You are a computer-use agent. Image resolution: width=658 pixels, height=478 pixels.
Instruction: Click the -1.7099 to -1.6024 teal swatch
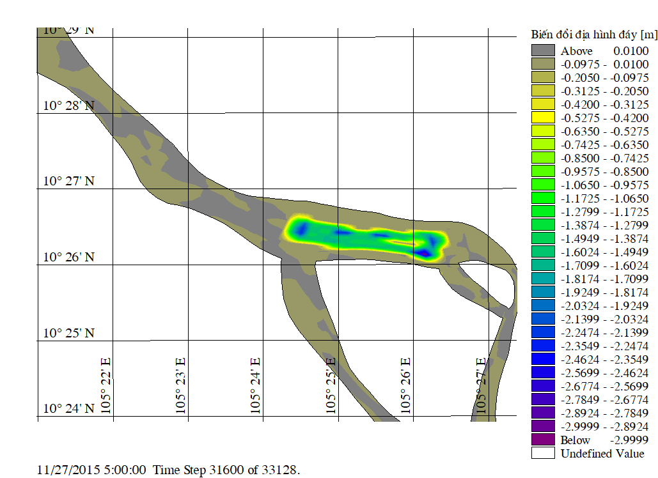click(x=543, y=265)
